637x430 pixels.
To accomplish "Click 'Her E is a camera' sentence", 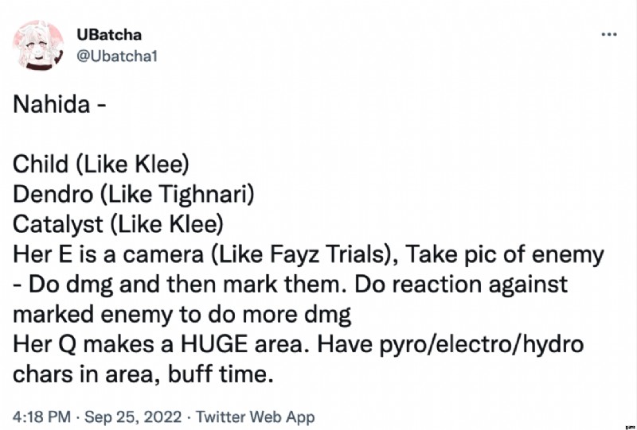I will [108, 254].
